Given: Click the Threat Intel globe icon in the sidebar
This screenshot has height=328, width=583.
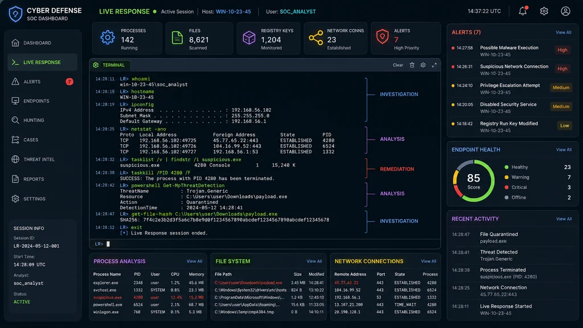Looking at the screenshot, I should (x=15, y=159).
